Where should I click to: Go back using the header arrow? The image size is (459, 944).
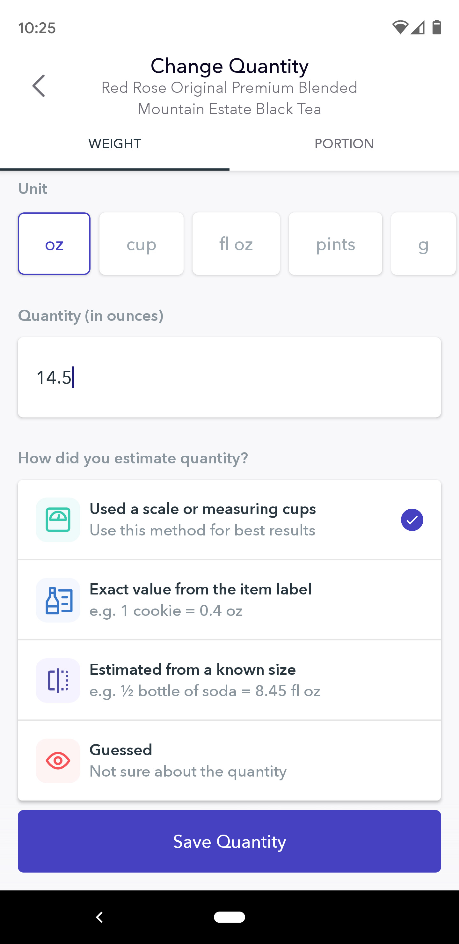pos(39,86)
